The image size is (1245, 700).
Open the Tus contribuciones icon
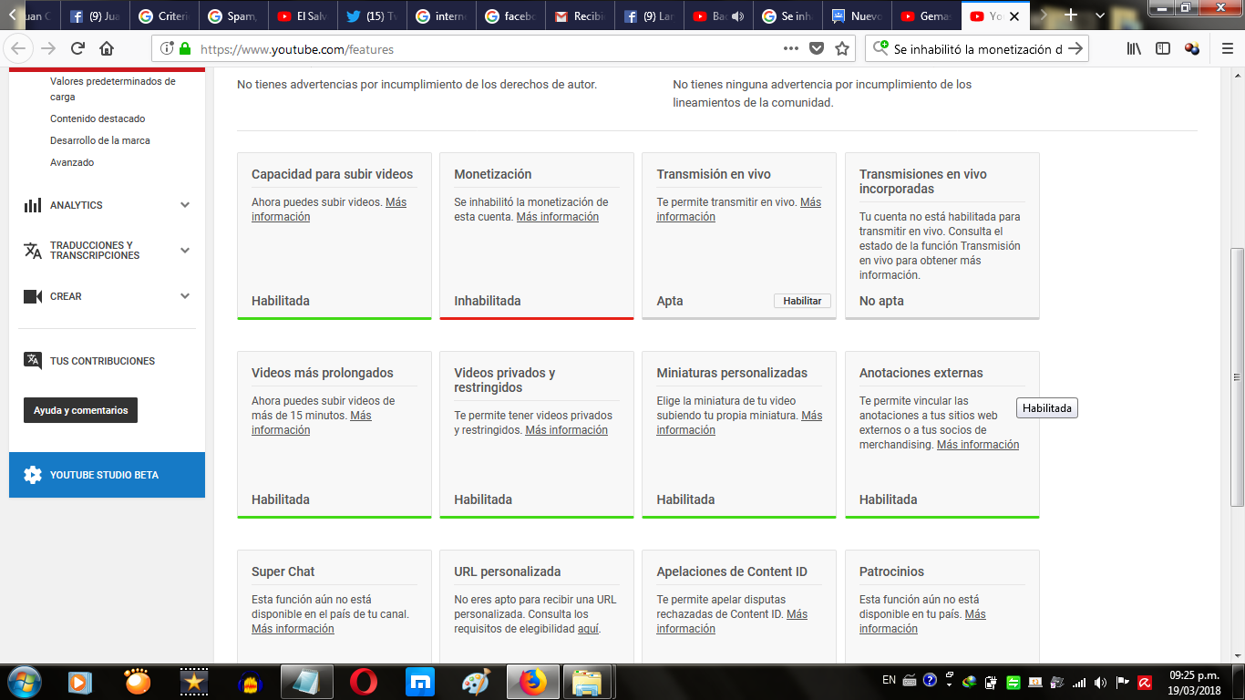coord(33,360)
